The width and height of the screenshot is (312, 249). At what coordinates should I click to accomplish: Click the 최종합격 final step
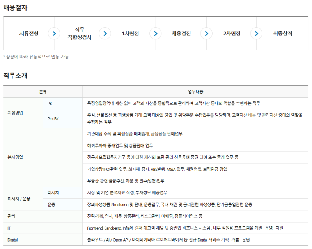[282, 34]
